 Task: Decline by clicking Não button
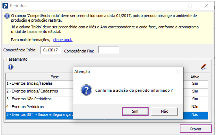click(x=165, y=111)
